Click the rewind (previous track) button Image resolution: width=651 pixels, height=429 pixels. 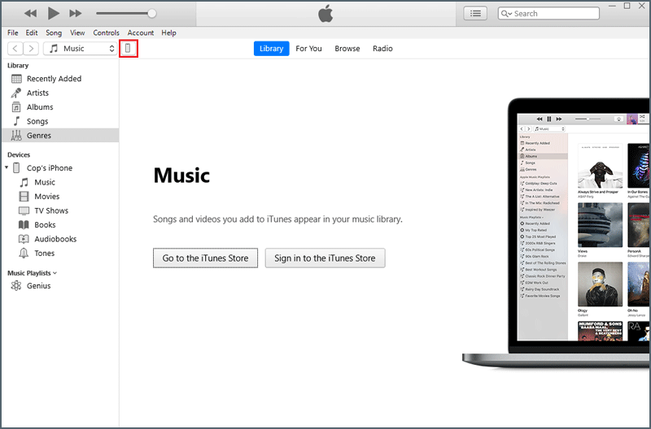click(30, 14)
